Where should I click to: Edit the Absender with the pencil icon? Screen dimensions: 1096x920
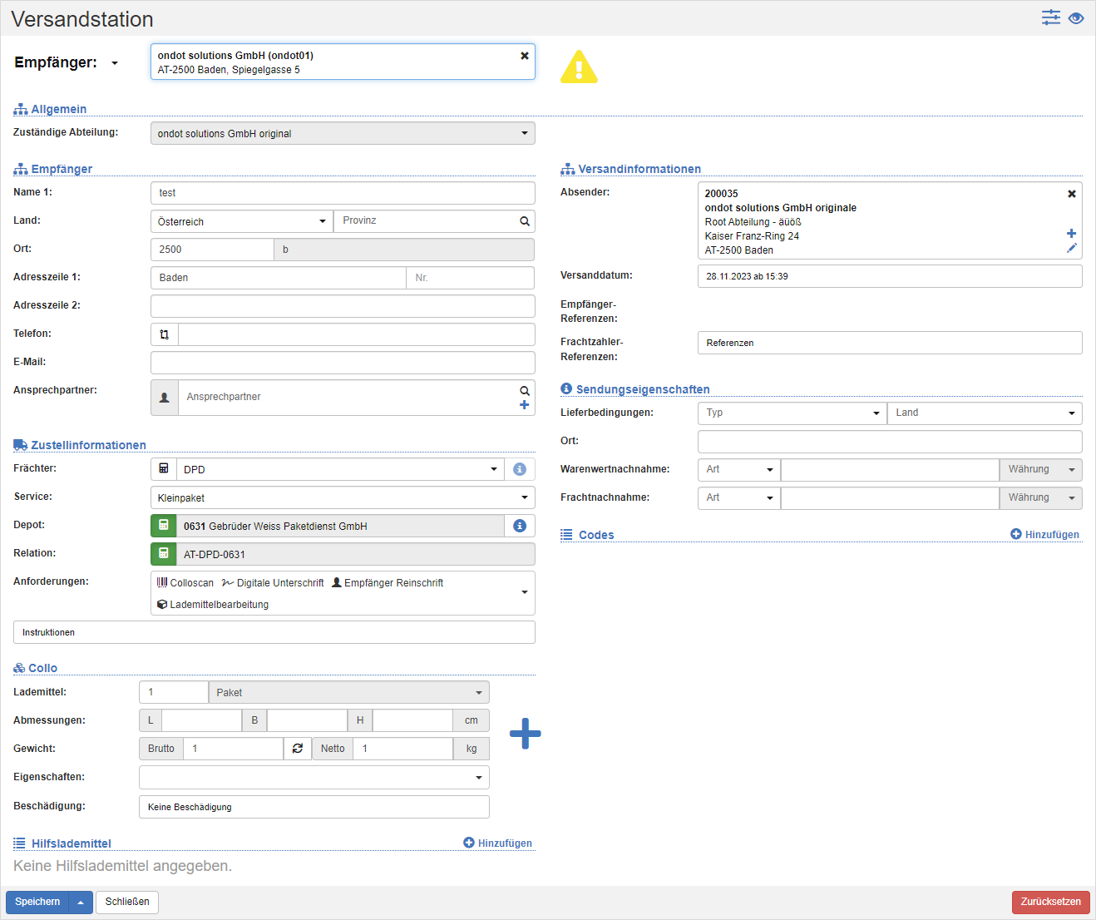point(1071,248)
